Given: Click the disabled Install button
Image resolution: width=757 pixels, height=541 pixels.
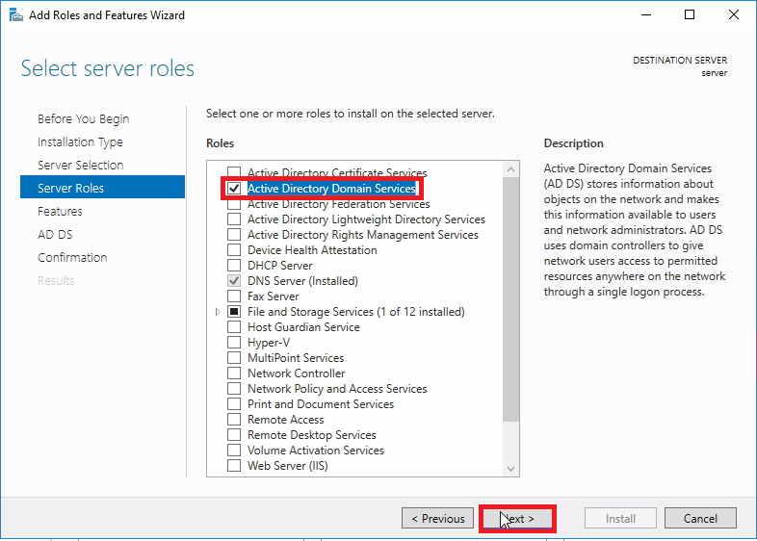Looking at the screenshot, I should (x=620, y=518).
